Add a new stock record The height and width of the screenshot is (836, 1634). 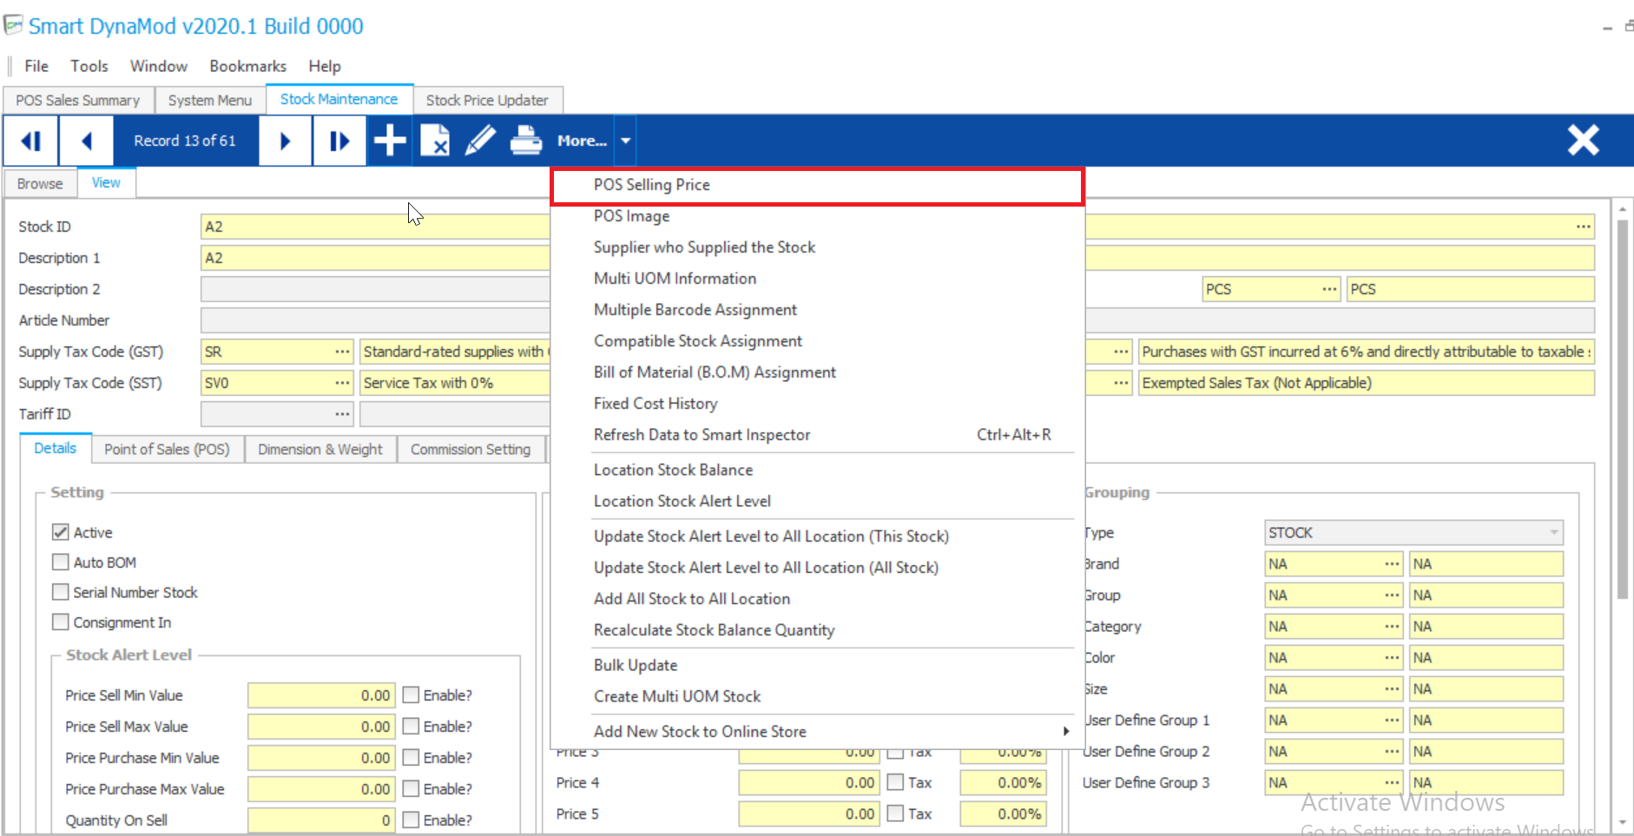point(390,140)
